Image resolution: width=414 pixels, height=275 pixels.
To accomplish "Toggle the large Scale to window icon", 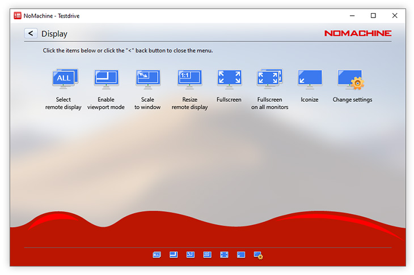I will 147,79.
